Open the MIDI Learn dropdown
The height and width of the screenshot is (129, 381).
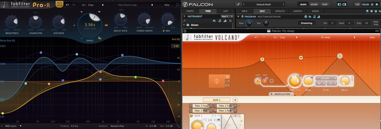pos(14,126)
